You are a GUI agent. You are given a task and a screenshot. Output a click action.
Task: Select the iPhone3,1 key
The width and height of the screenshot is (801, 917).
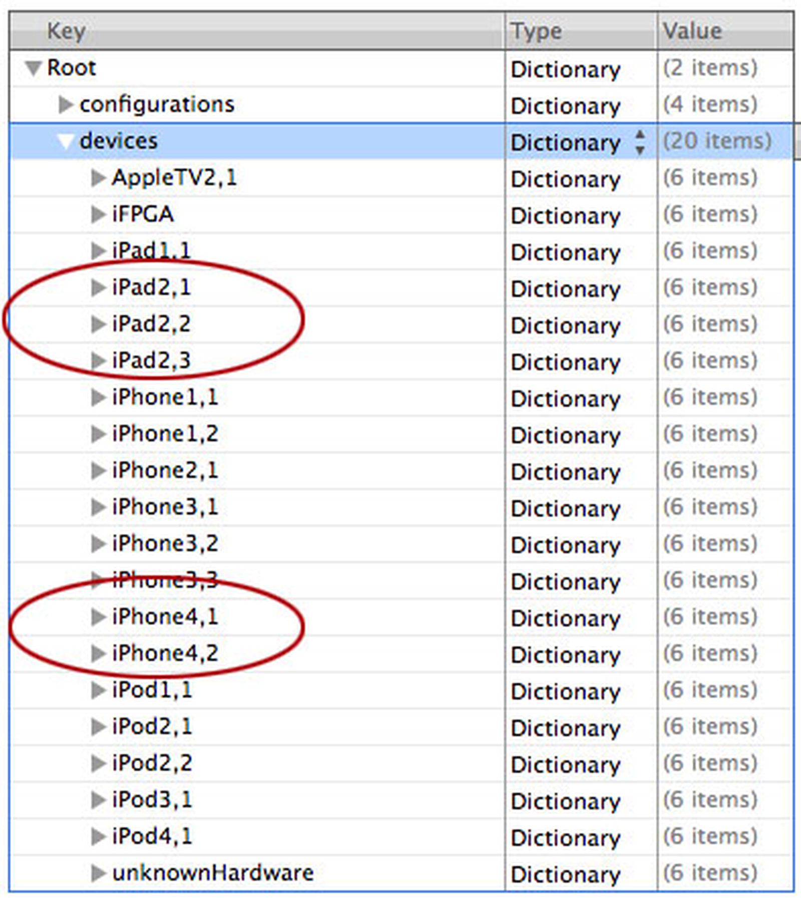(x=165, y=507)
